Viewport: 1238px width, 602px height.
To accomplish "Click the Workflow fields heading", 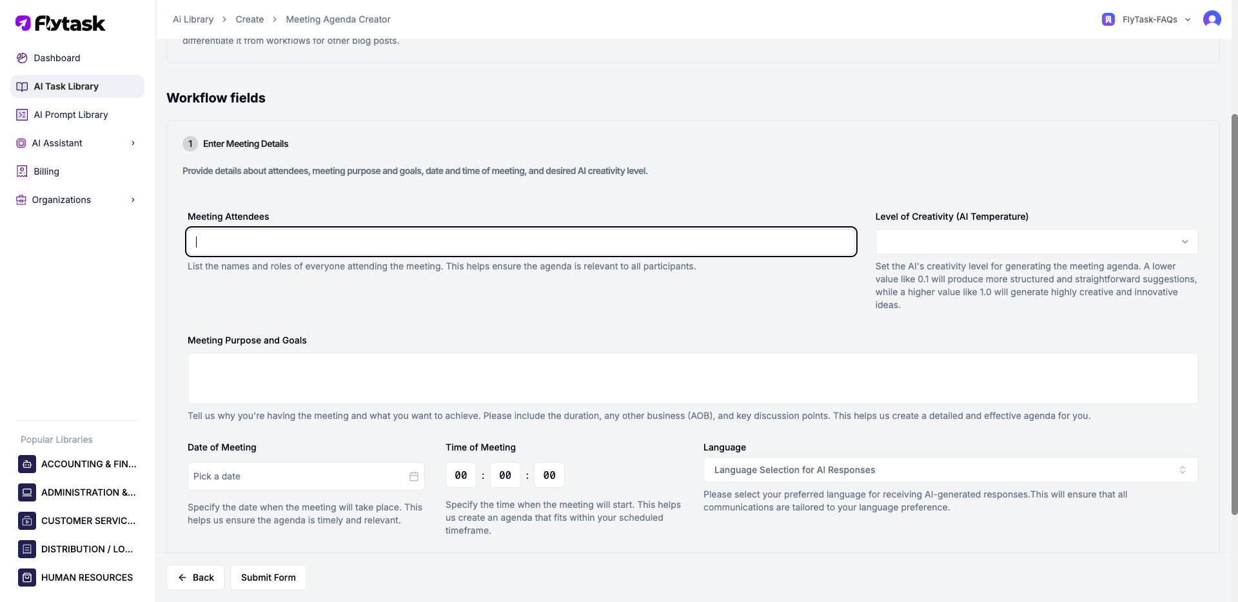I will click(216, 98).
